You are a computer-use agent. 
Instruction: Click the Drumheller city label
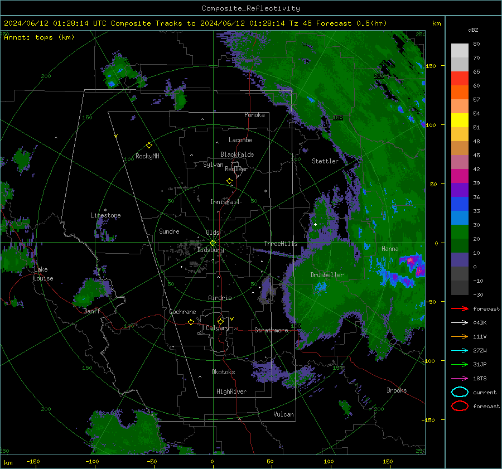327,275
